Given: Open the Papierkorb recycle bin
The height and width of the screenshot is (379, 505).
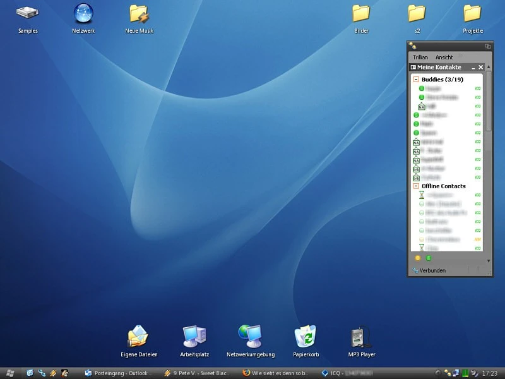Looking at the screenshot, I should [x=306, y=336].
